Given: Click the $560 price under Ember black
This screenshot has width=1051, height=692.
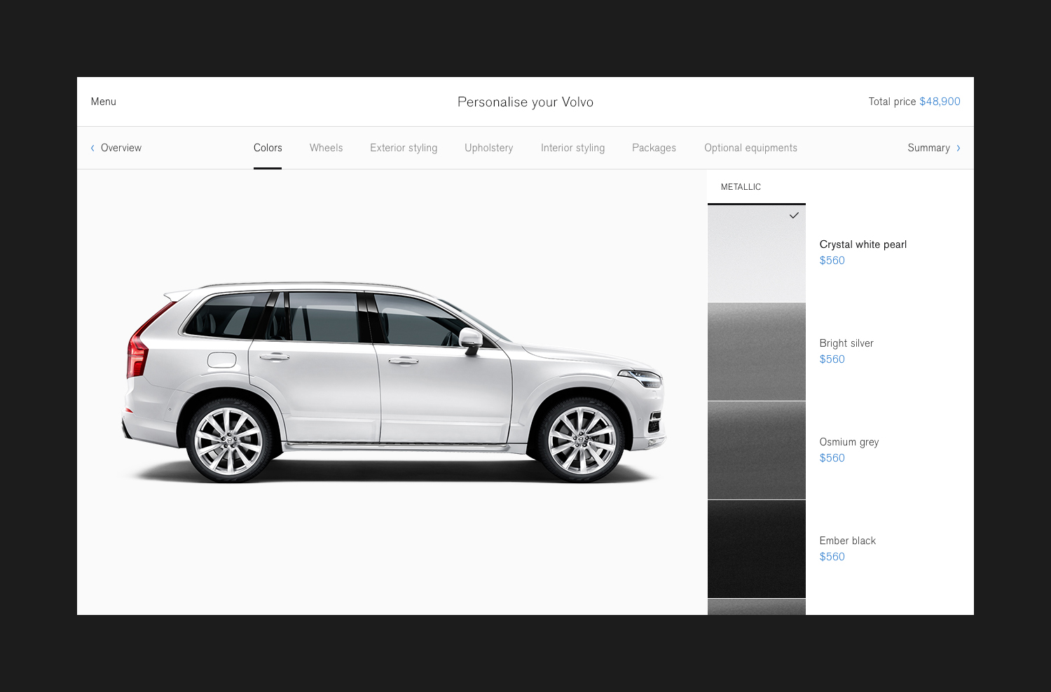Looking at the screenshot, I should [x=832, y=557].
